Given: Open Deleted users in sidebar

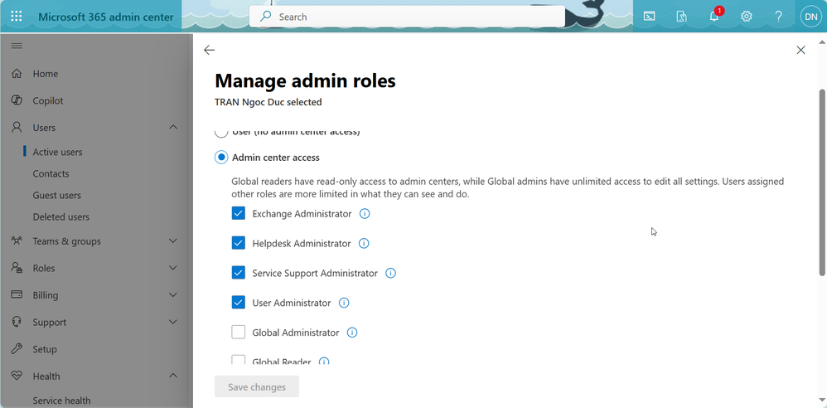Looking at the screenshot, I should (x=61, y=217).
